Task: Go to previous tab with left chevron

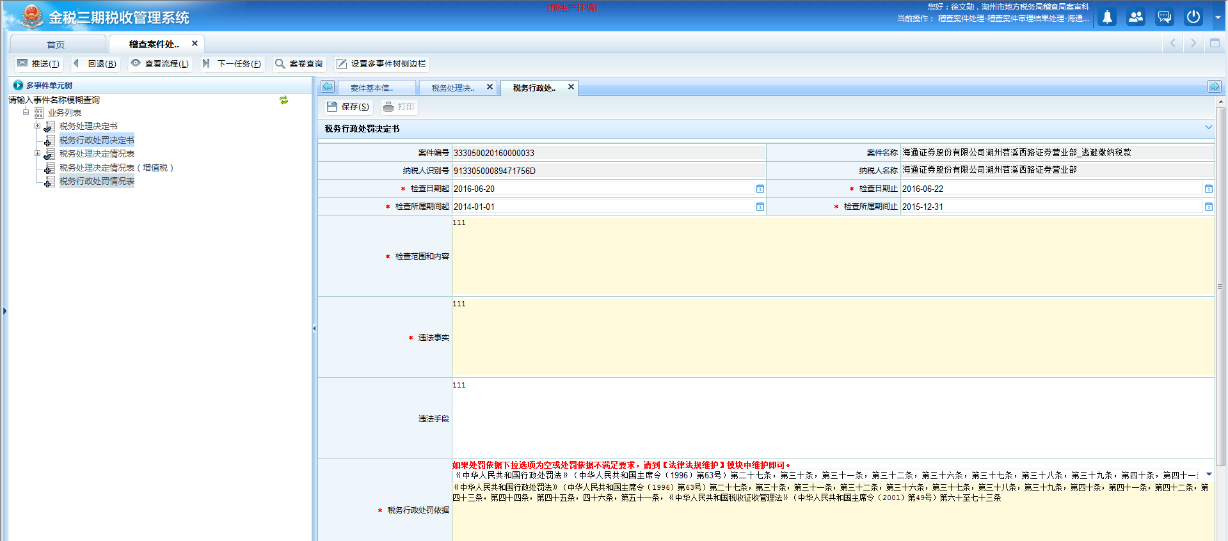Action: [1173, 43]
